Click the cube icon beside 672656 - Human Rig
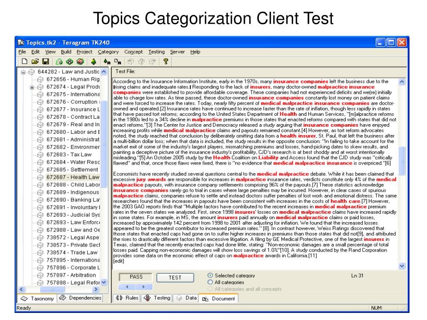 click(40, 80)
